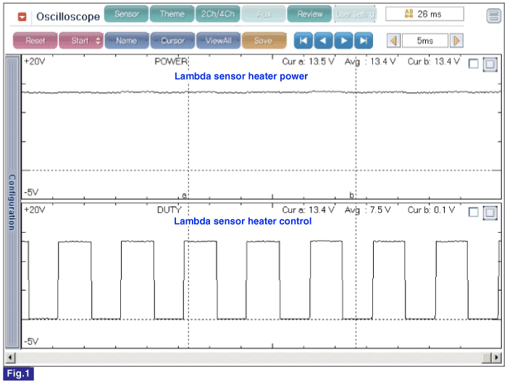Open the red dropdown menu beside Oscilloscope

(x=22, y=16)
